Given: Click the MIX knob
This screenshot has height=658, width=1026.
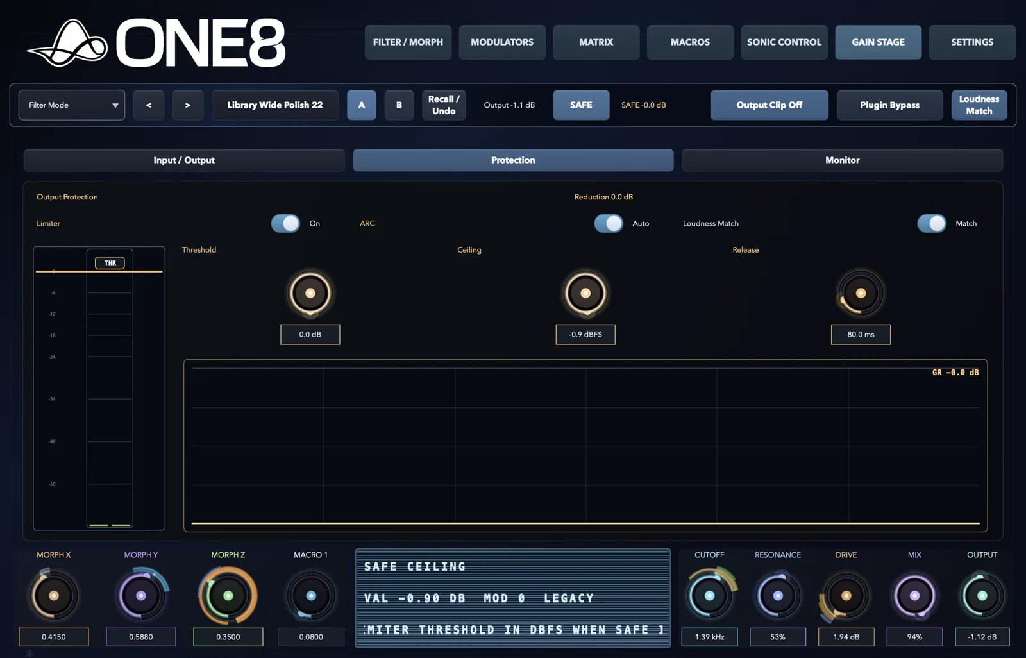Looking at the screenshot, I should (914, 596).
